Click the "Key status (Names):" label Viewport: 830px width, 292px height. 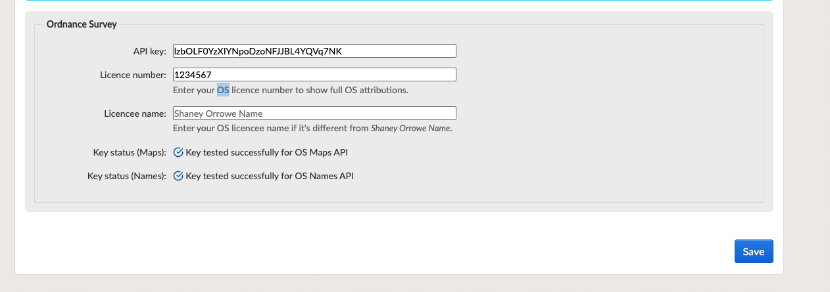pyautogui.click(x=127, y=176)
